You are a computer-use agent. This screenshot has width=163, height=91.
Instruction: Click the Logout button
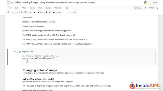pos(154,3)
